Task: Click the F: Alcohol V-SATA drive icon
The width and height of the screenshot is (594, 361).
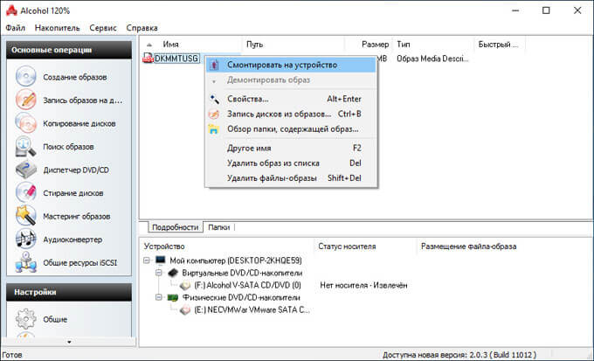Action: (x=185, y=285)
